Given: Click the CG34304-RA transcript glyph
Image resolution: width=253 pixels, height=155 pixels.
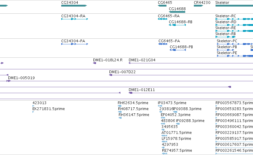Looking at the screenshot, I should click(75, 19).
